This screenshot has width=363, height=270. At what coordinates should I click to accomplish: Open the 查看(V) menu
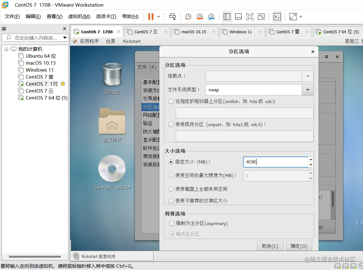click(x=54, y=16)
